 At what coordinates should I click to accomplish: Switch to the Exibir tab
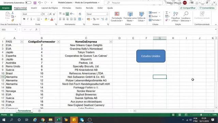[100, 8]
